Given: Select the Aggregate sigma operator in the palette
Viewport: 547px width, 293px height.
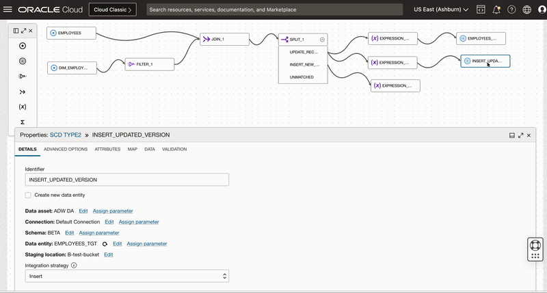Looking at the screenshot, I should coord(23,122).
